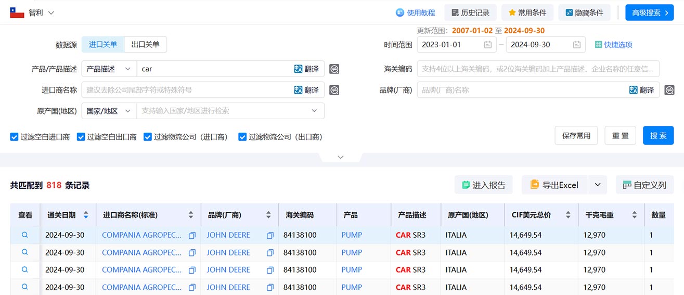Open calendar icon for start date
The image size is (684, 295).
tap(488, 45)
